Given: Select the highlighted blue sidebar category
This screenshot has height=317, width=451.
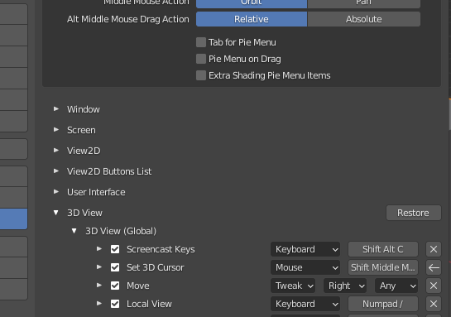Looking at the screenshot, I should (13, 219).
